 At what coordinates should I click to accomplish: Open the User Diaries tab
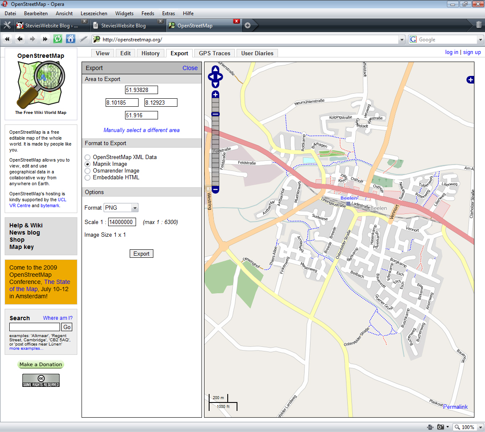pos(257,53)
